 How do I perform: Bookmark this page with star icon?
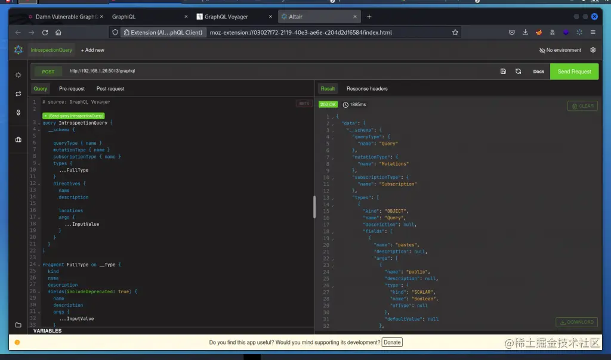(x=455, y=32)
